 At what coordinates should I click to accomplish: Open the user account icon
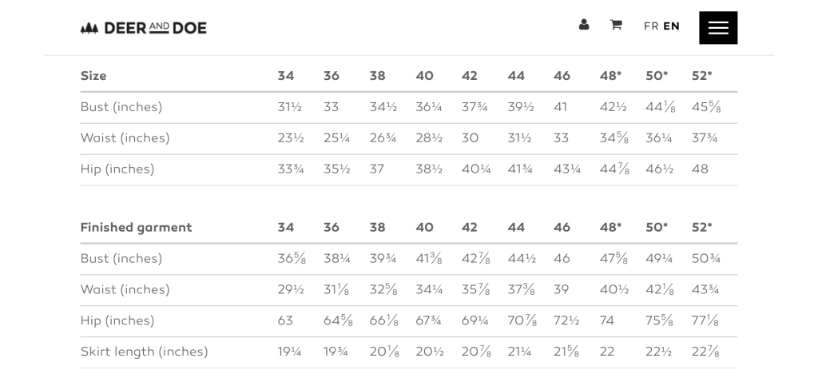coord(584,25)
